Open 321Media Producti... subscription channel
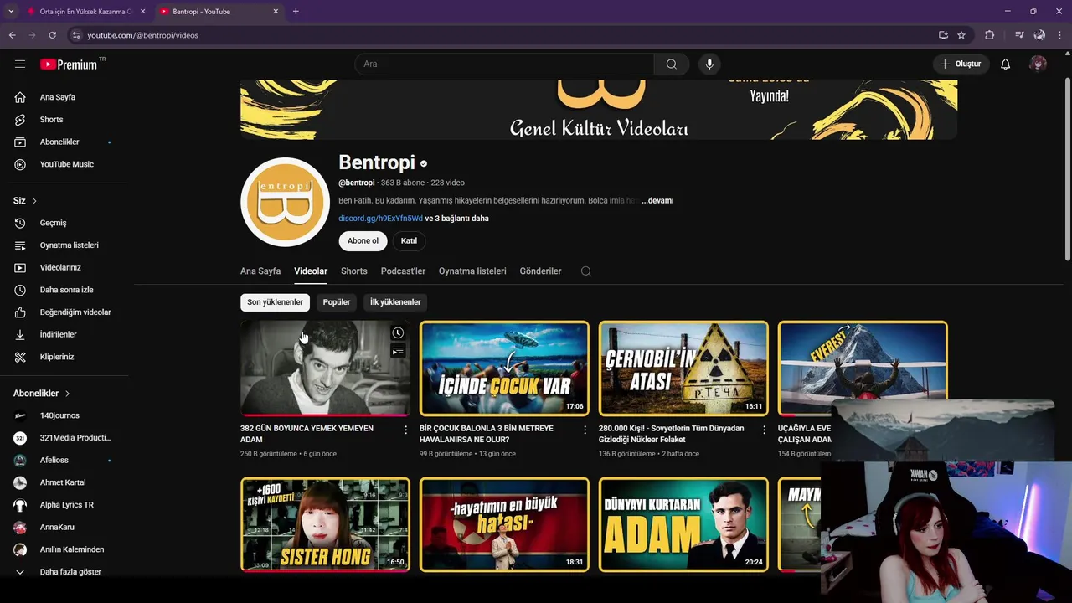 tap(65, 438)
